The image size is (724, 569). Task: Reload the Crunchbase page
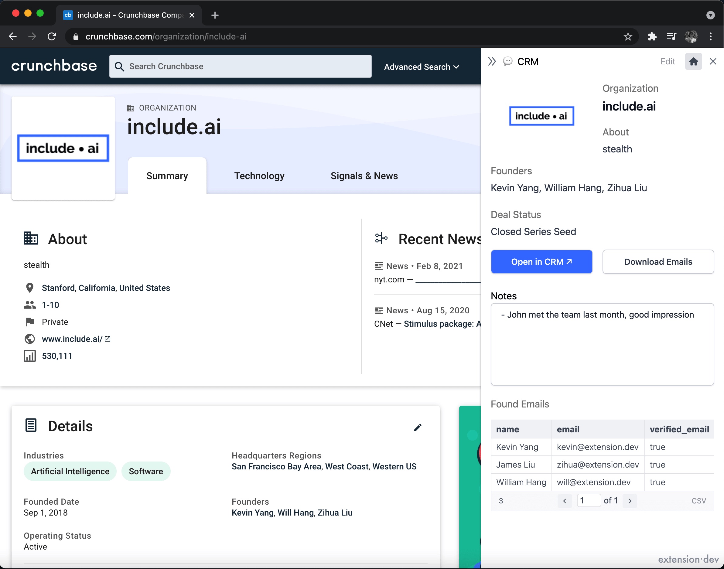52,36
